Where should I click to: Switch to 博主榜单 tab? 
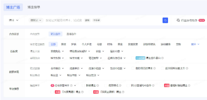[34, 7]
